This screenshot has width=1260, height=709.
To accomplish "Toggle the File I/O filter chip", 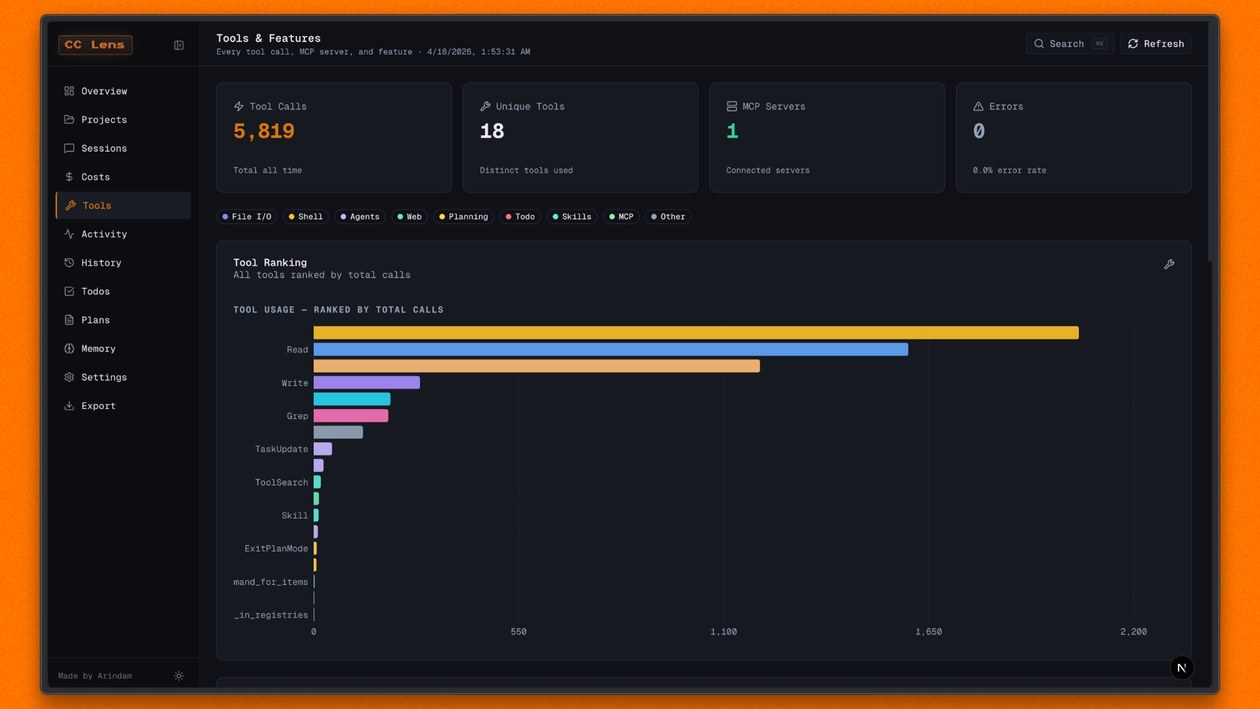I will point(247,217).
